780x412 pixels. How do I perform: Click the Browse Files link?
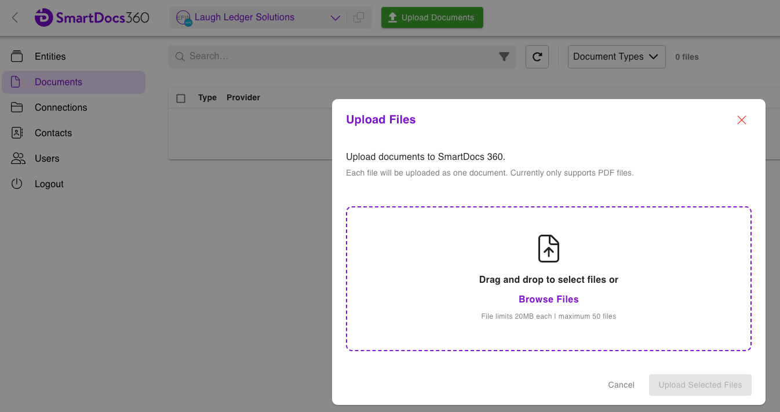coord(548,299)
